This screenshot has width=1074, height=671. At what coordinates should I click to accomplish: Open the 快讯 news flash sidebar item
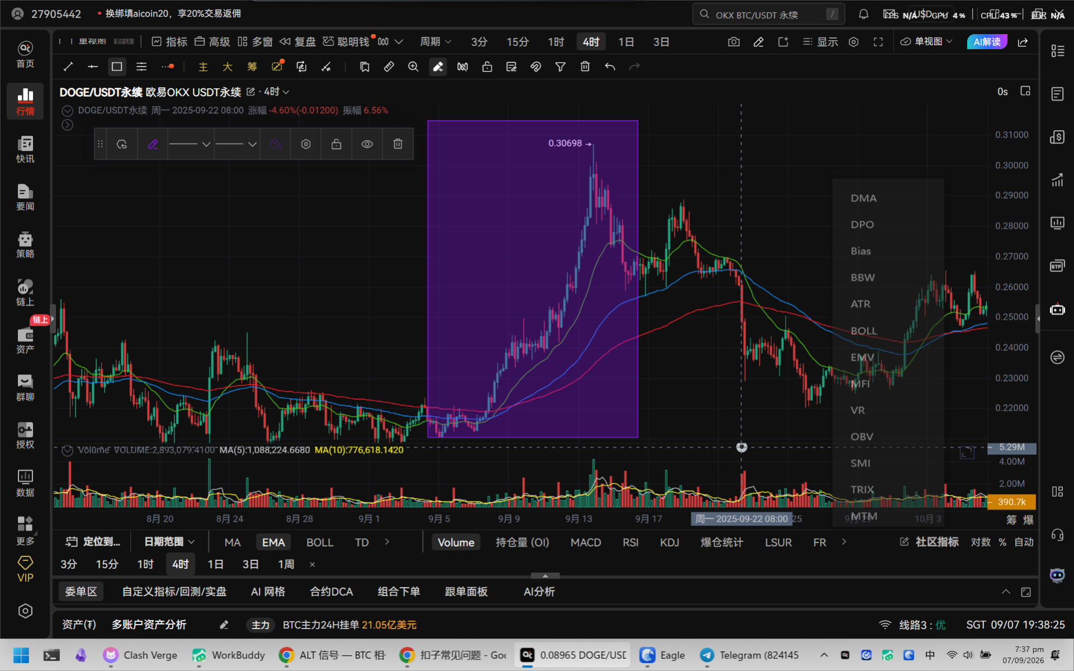coord(25,149)
